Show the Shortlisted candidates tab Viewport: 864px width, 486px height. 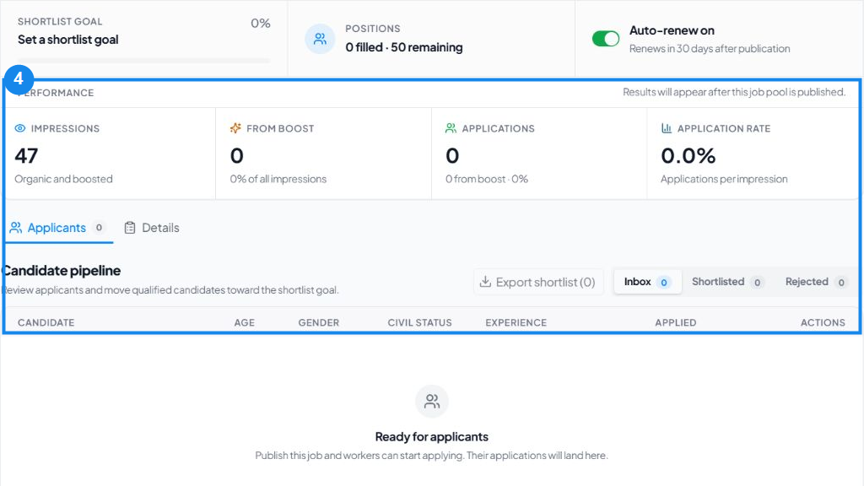click(x=726, y=282)
